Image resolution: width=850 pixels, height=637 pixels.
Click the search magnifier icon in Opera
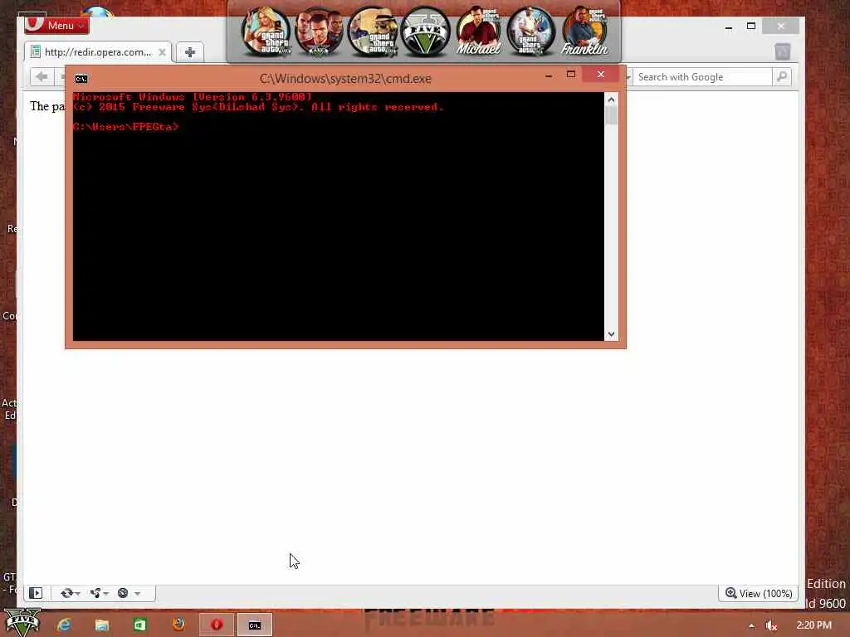[x=782, y=77]
